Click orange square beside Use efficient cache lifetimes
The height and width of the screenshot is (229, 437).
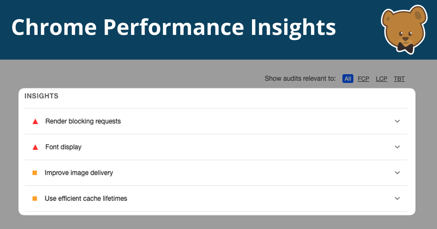(x=35, y=198)
